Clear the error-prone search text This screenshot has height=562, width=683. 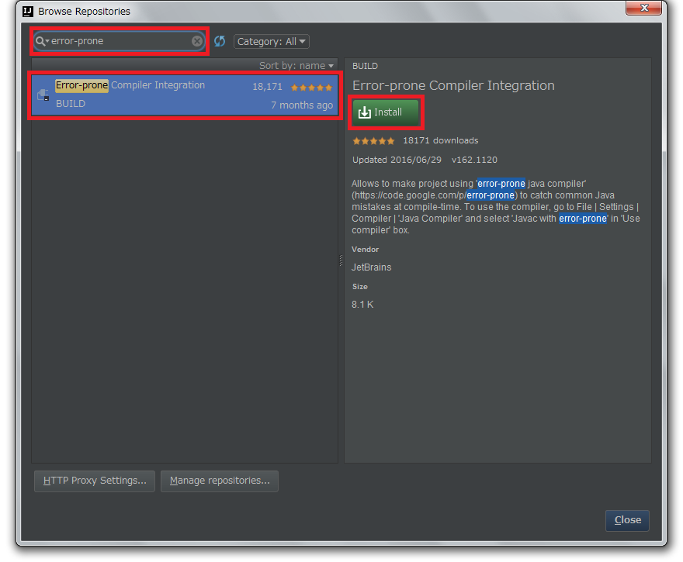[197, 41]
